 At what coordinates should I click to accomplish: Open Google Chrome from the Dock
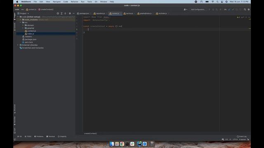coord(122,144)
